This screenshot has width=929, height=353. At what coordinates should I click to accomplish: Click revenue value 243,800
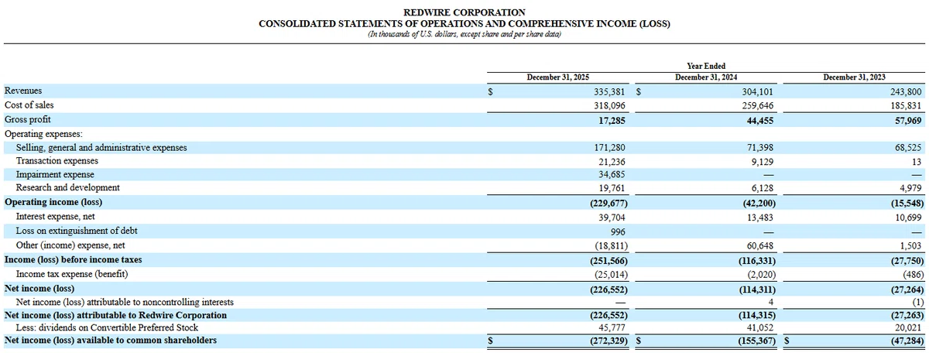[x=906, y=91]
